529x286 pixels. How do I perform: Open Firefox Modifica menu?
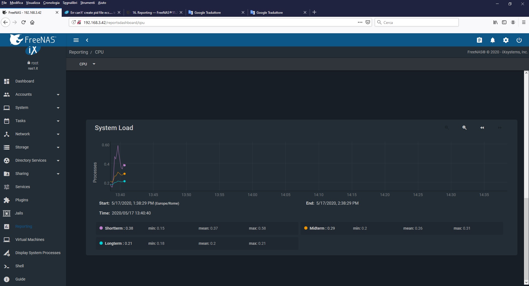pos(16,3)
